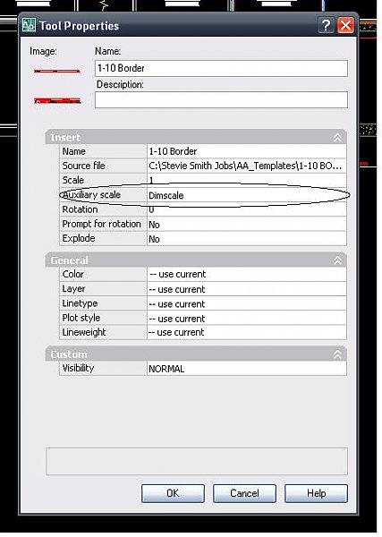Select the Auxiliary scale Dimscale value

[247, 195]
